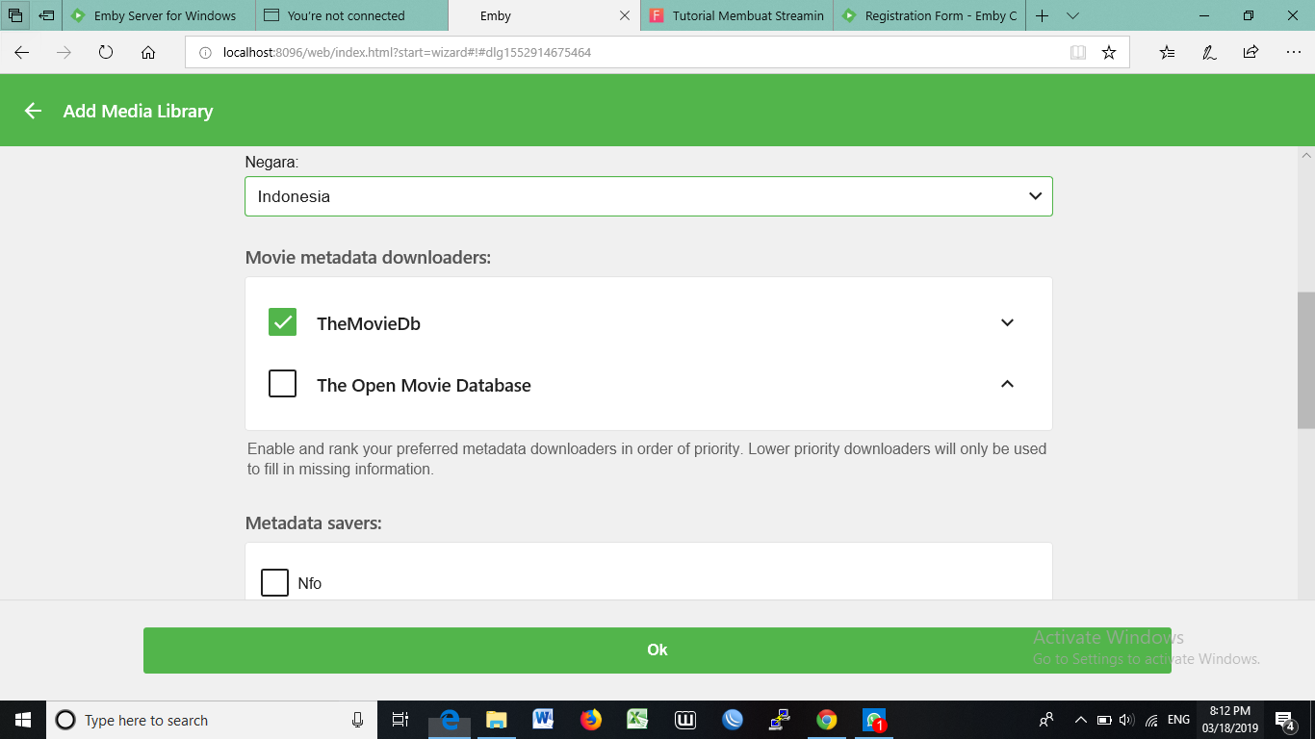Enable The Open Movie Database downloader
1315x739 pixels.
(x=282, y=384)
